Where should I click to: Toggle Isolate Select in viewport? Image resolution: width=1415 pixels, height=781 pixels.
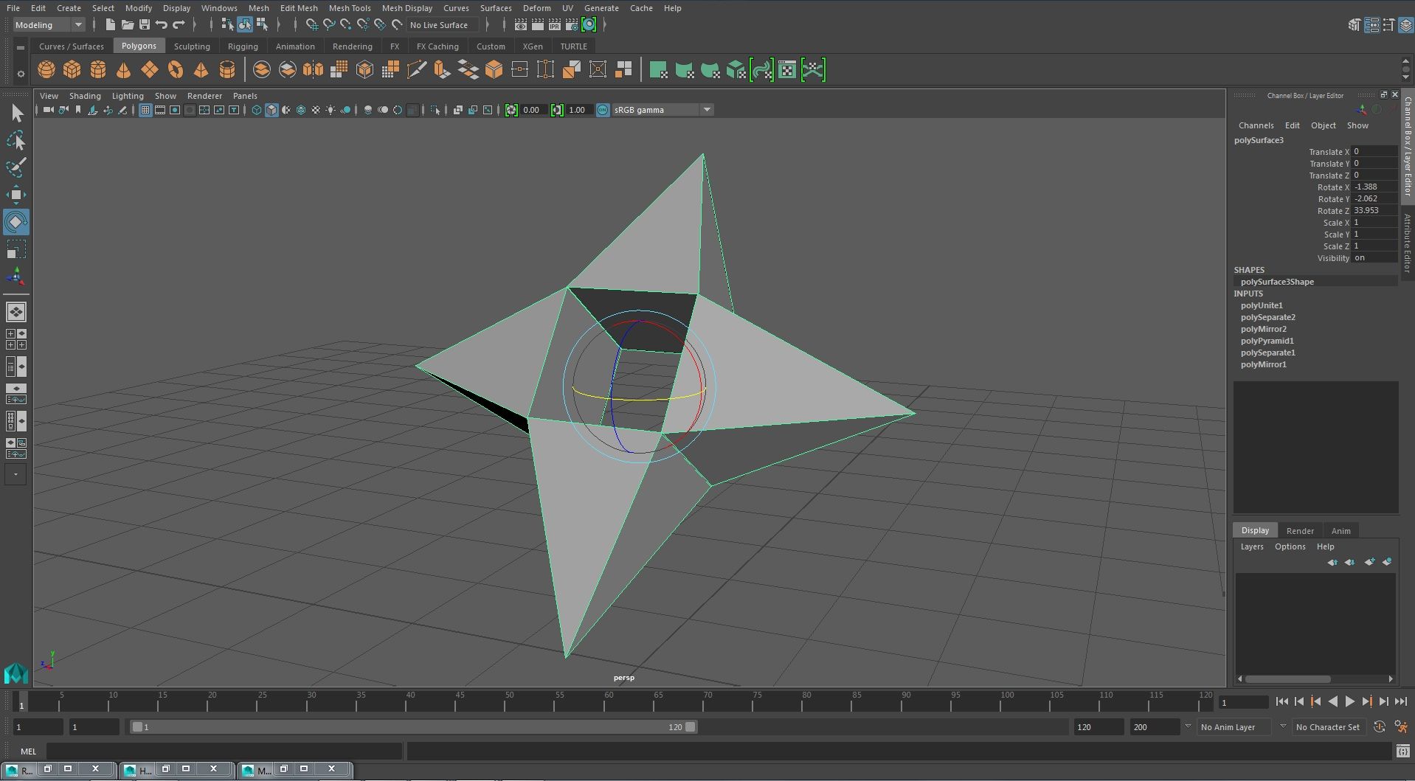(x=435, y=110)
